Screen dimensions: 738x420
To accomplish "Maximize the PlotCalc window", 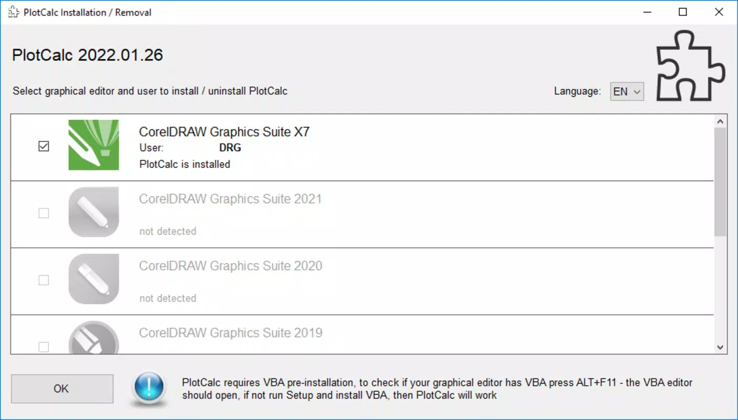I will point(683,12).
